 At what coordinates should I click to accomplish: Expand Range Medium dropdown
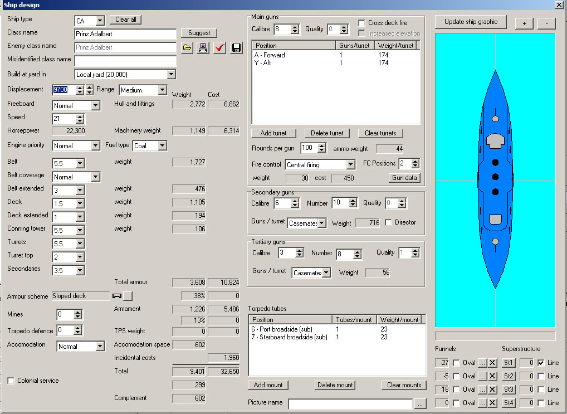click(x=163, y=90)
